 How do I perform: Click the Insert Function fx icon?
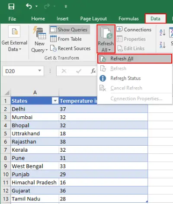[x=93, y=71]
